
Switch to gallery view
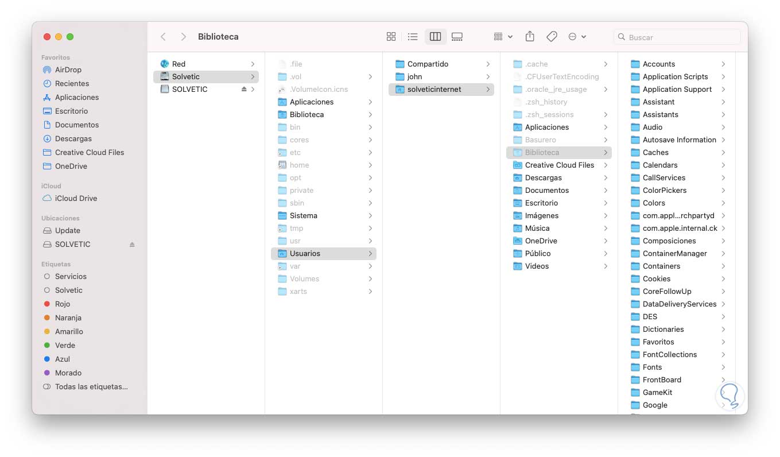pos(457,37)
